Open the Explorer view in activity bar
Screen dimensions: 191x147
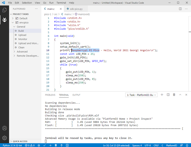click(x=4, y=10)
